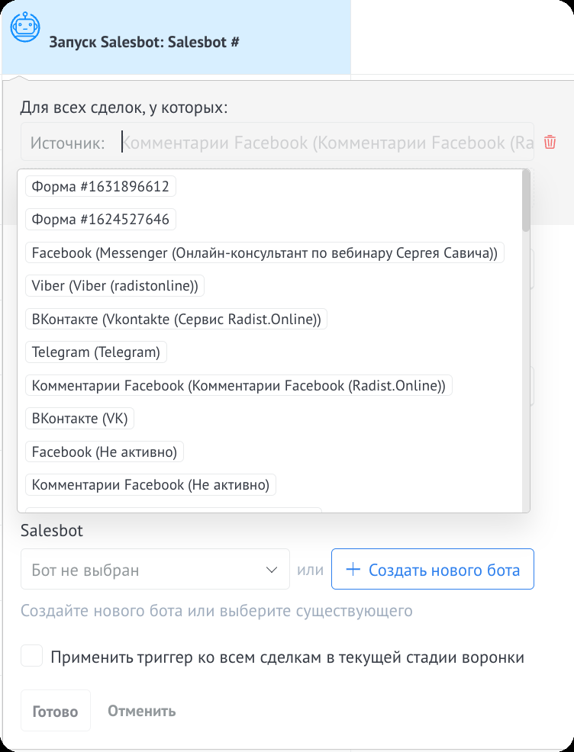Select 'Комментарии Facebook (Radist.Online)' option
Image resolution: width=574 pixels, height=752 pixels.
tap(238, 385)
